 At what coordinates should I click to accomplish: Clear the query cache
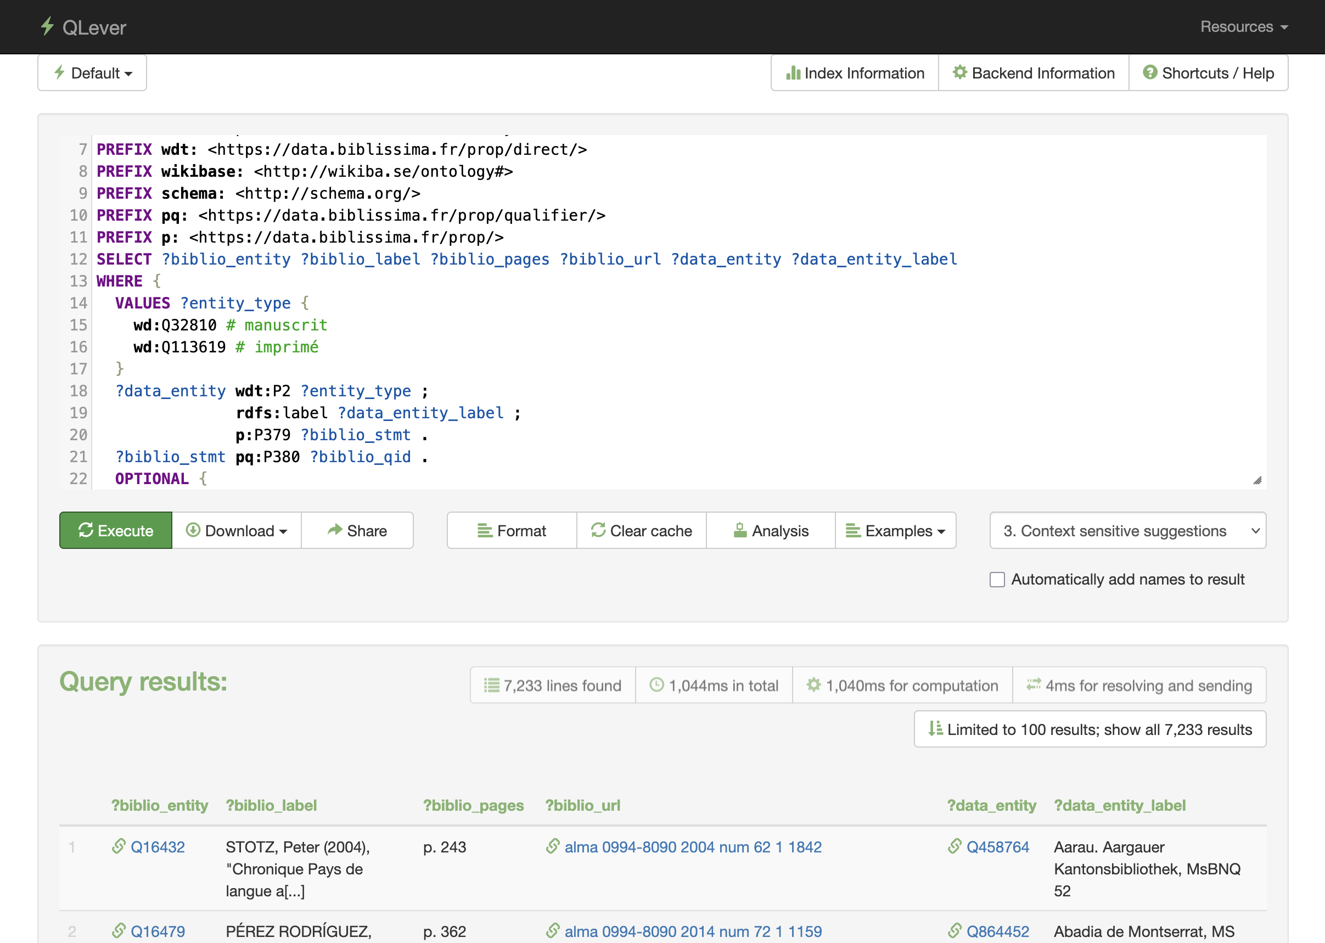click(x=641, y=530)
